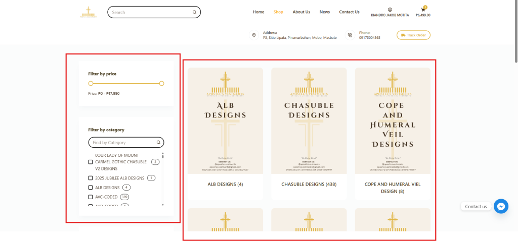Open the shopping cart icon

[423, 10]
